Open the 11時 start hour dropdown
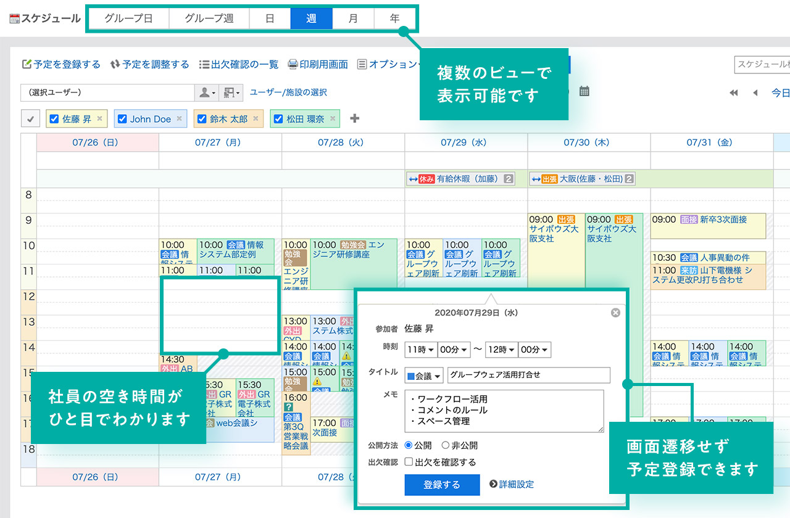Image resolution: width=790 pixels, height=518 pixels. click(420, 349)
